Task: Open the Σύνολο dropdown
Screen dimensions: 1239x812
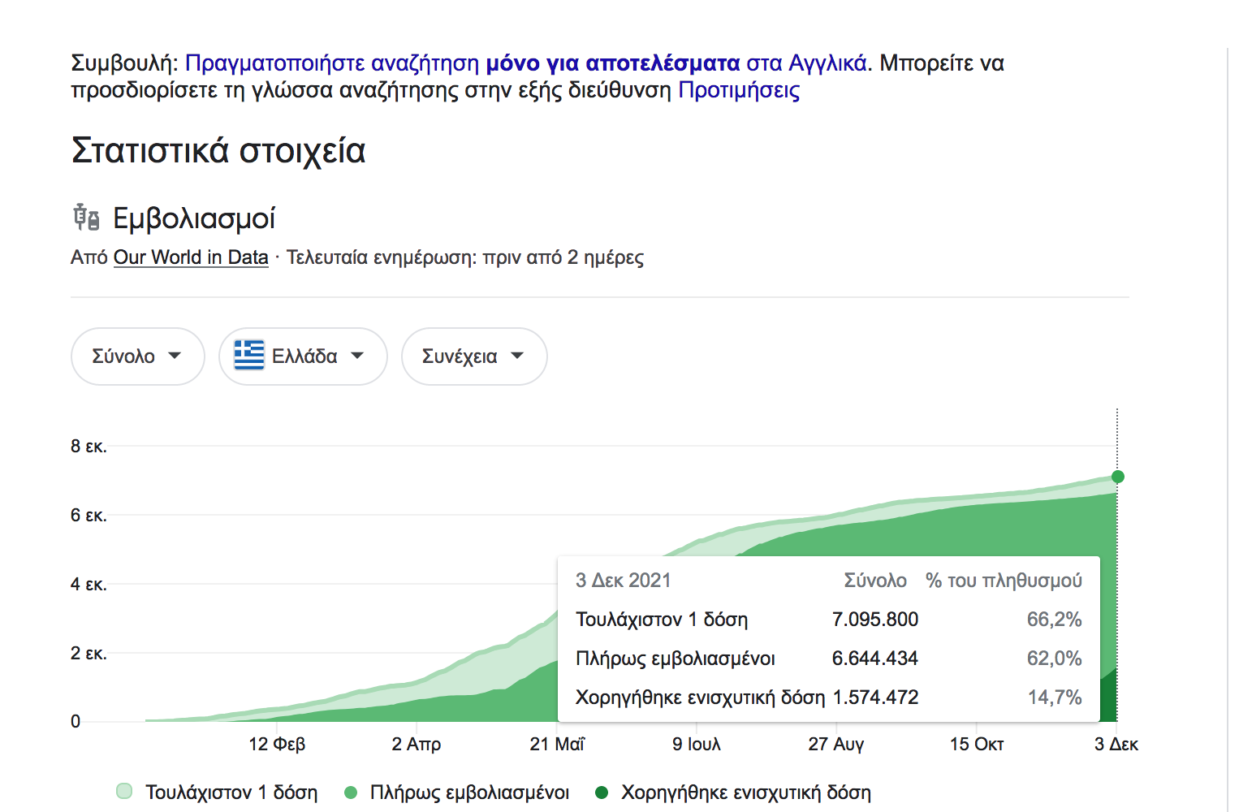Action: point(137,356)
